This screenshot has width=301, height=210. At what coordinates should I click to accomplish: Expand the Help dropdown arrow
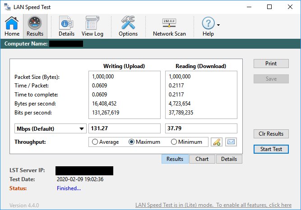coord(218,25)
